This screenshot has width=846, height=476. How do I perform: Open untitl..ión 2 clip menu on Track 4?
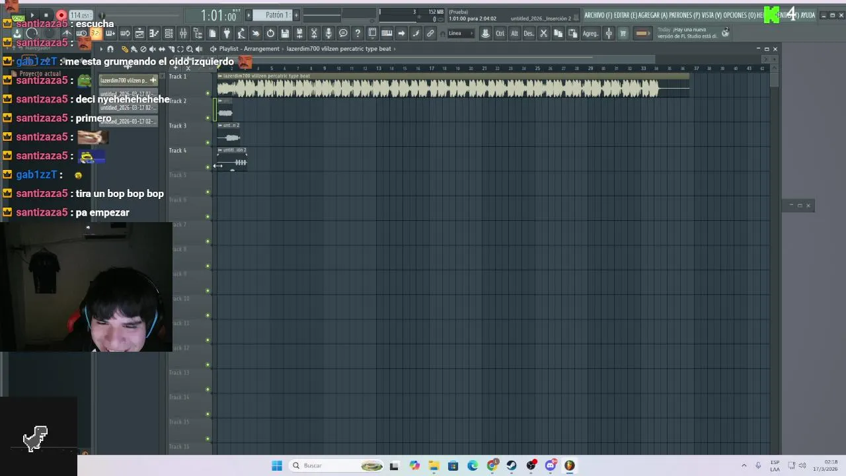coord(220,149)
